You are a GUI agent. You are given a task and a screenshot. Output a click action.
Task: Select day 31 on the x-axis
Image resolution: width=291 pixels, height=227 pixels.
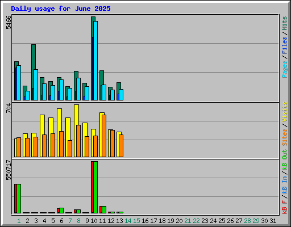click(x=273, y=221)
